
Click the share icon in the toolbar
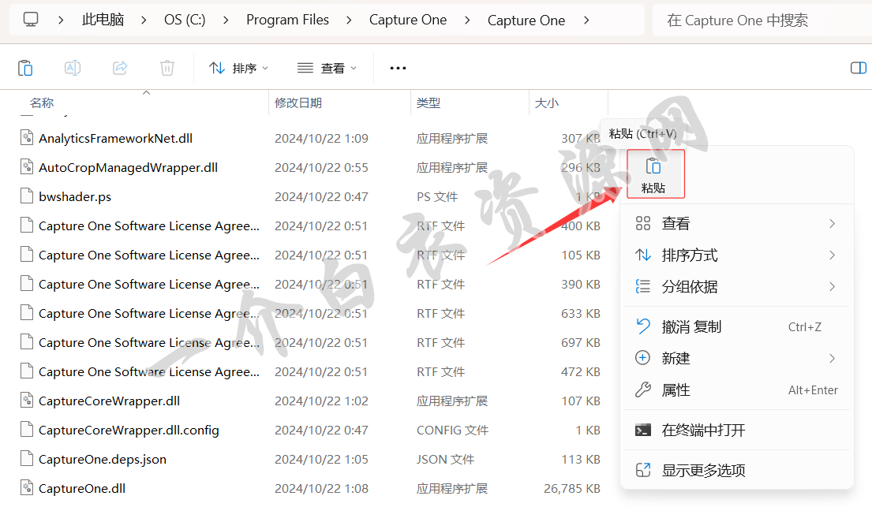tap(120, 68)
